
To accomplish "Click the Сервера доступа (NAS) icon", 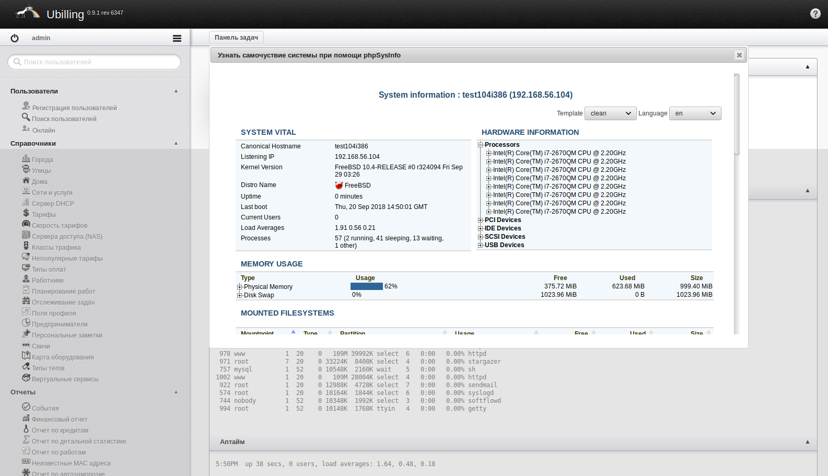I will 26,235.
